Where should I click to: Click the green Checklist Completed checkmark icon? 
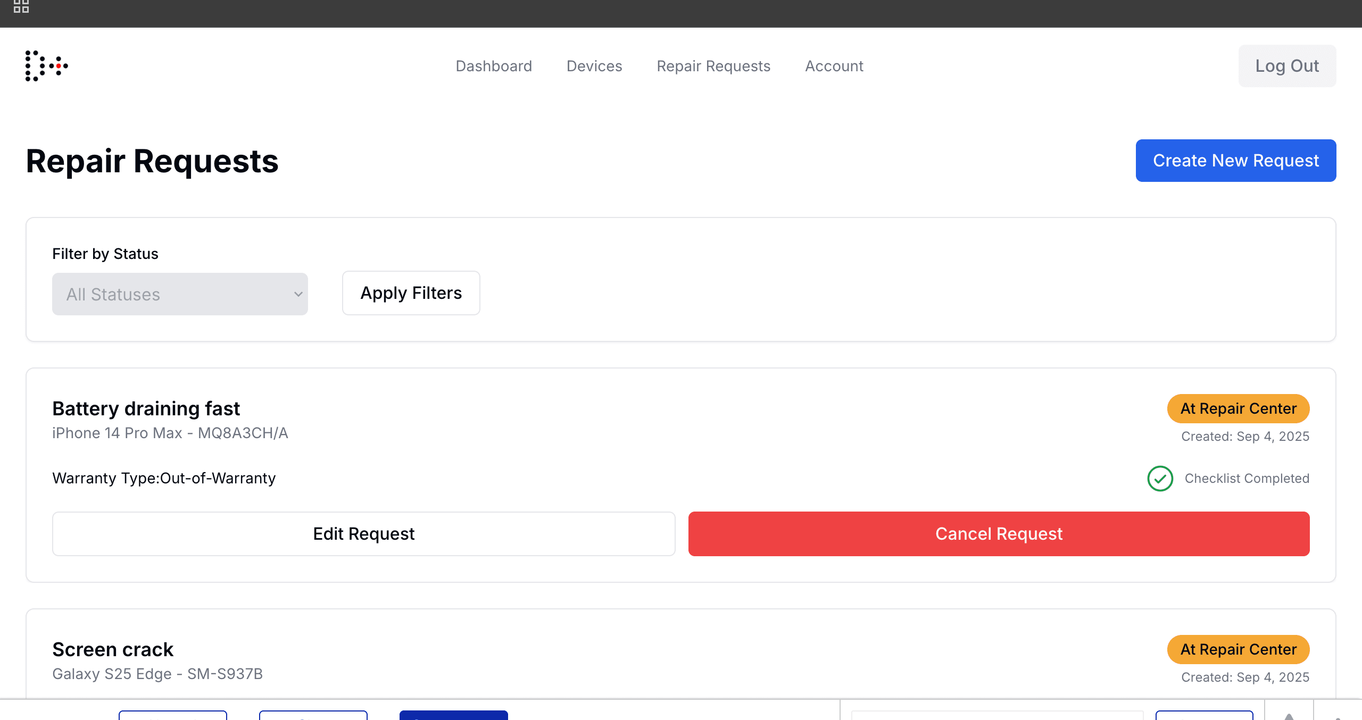(x=1160, y=478)
